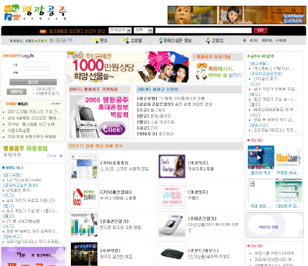This screenshot has height=266, width=308.
Task: Click the purple Click! button on phone promo
Action: point(112,130)
